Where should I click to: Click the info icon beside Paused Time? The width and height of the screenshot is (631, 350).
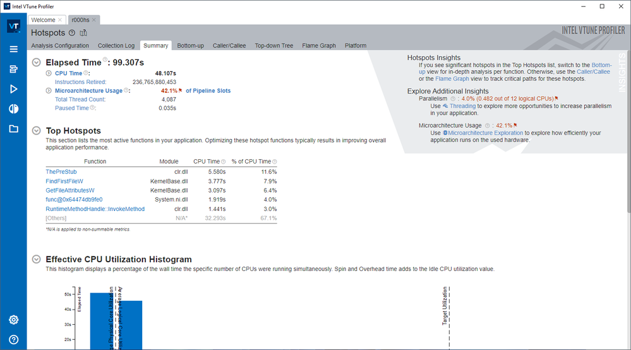pos(92,107)
